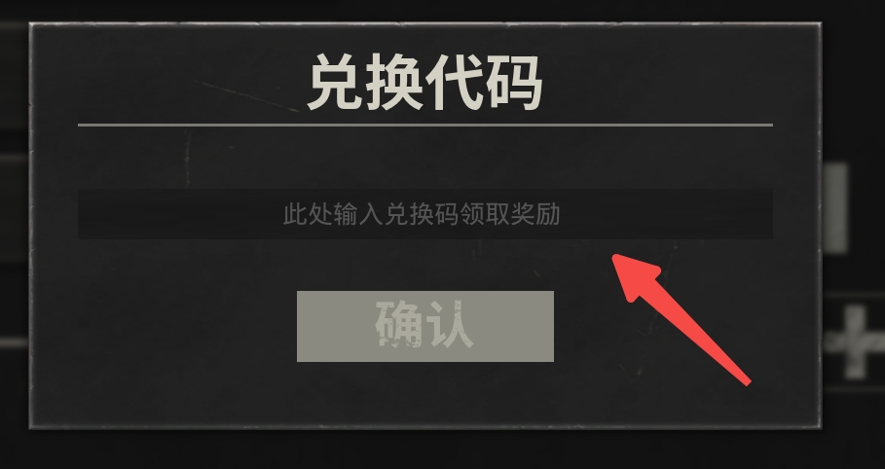Click the empty left end of the code field
Viewport: 885px width, 469px height.
click(169, 214)
